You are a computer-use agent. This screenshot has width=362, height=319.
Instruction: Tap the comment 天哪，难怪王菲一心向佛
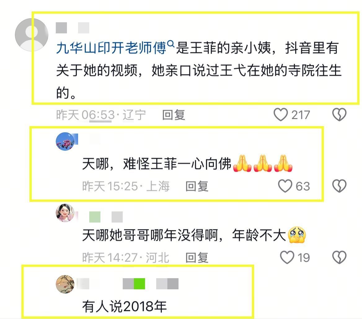[188, 164]
